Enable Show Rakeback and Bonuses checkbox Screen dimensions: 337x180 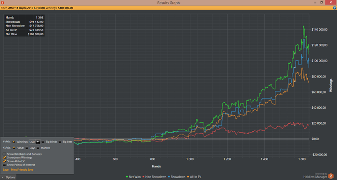coord(4,154)
